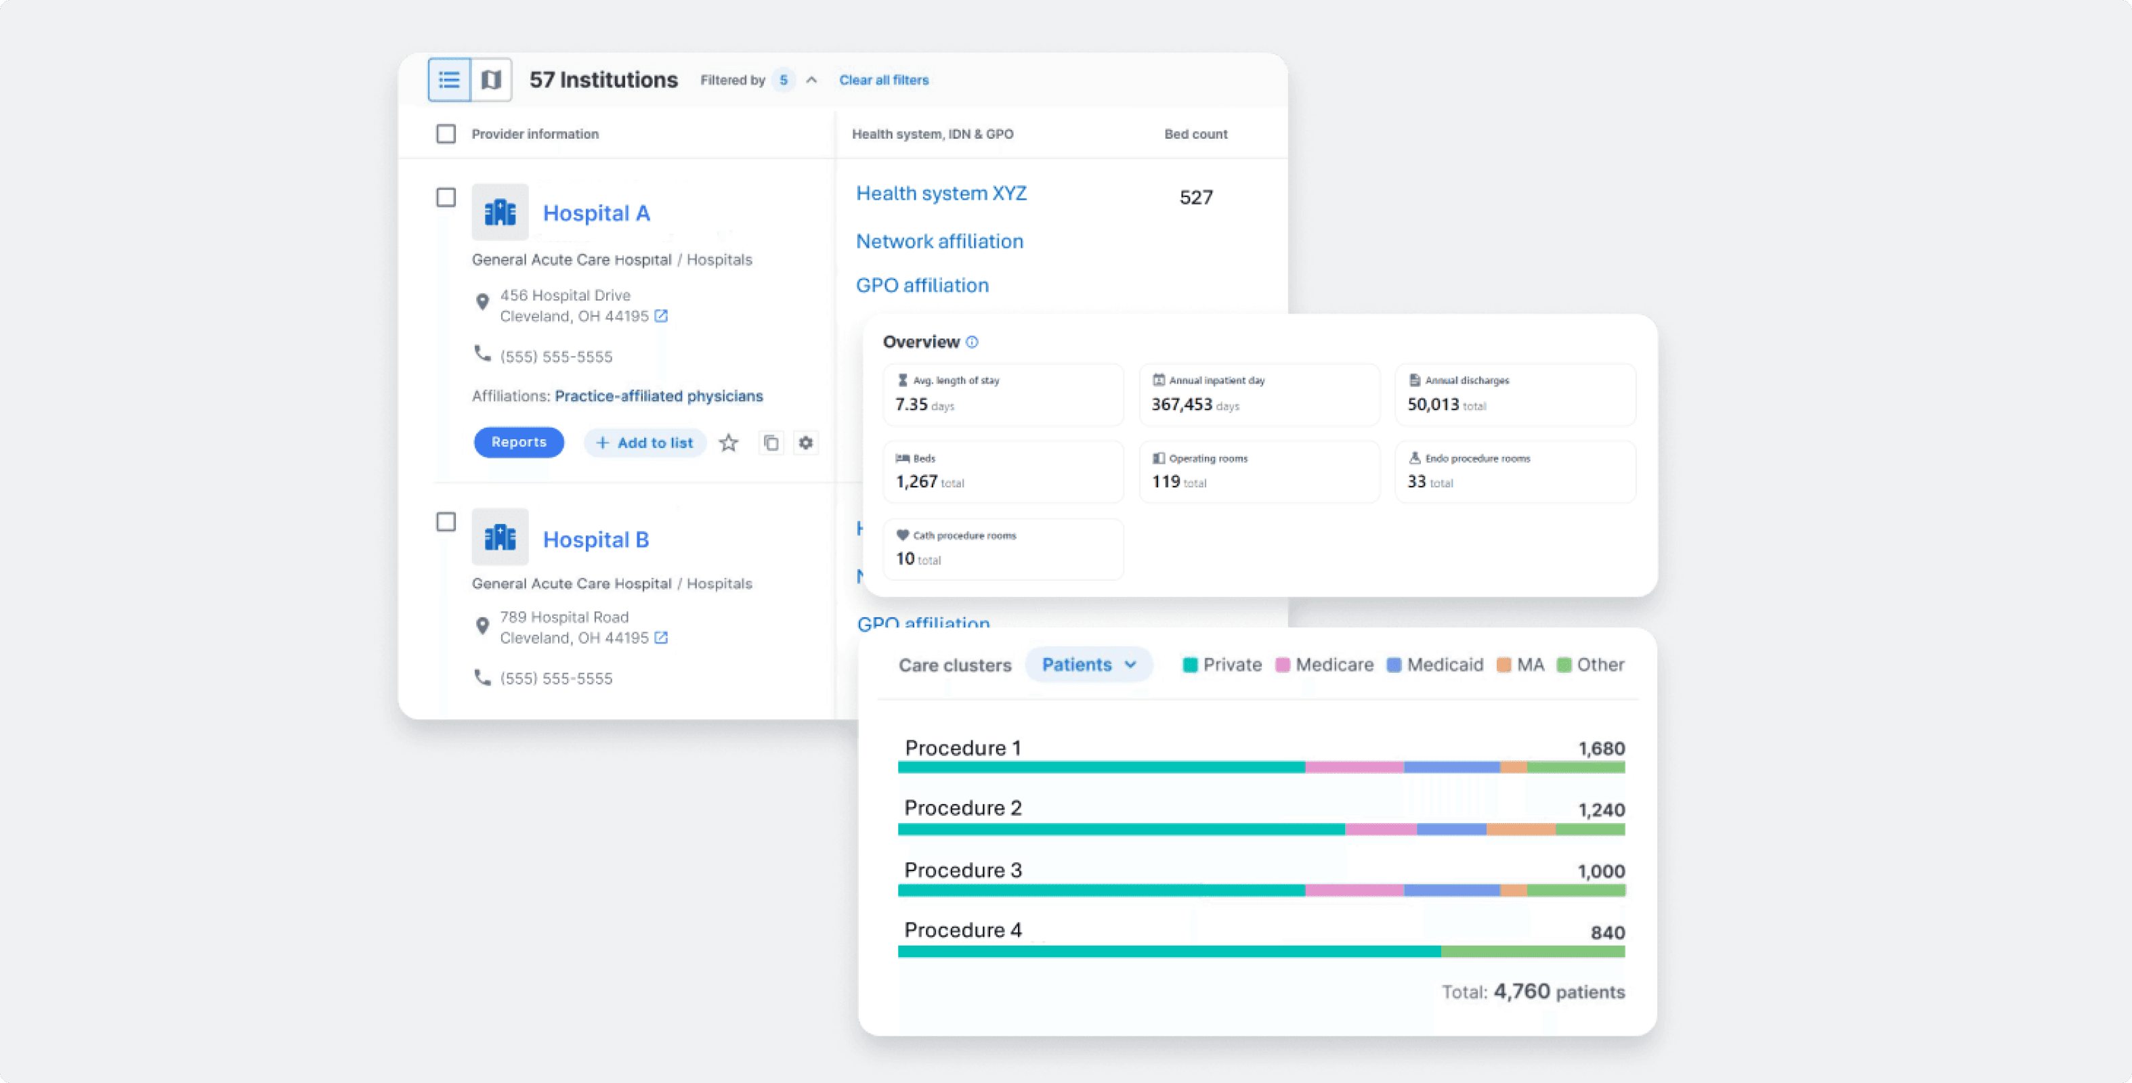Copy Hospital A details icon

771,443
